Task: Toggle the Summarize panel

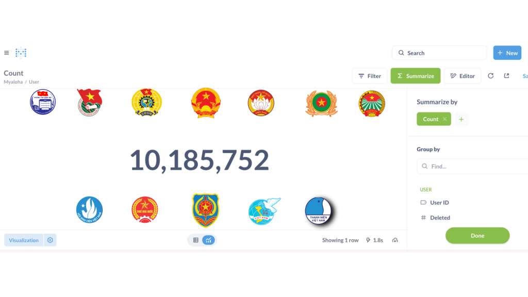Action: [x=415, y=76]
